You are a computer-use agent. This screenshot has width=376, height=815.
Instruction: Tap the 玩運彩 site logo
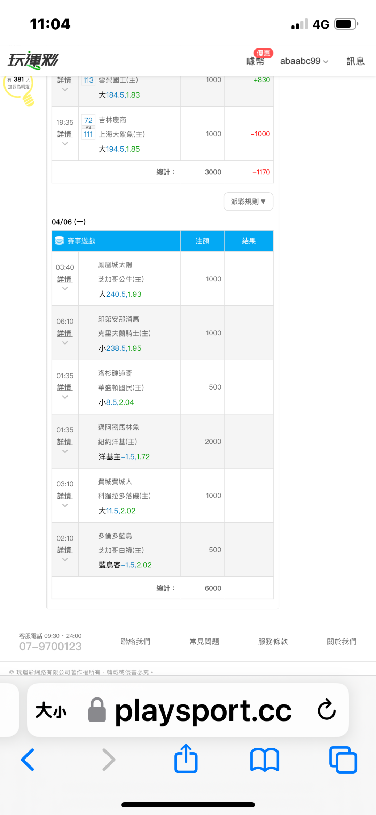[33, 60]
